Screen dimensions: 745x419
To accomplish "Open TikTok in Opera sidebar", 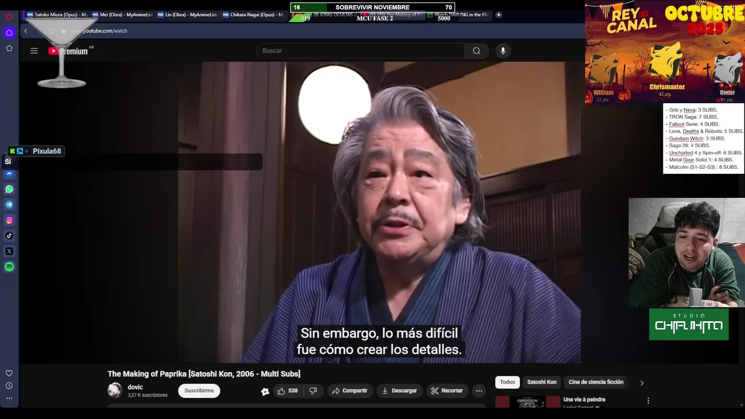I will [9, 236].
